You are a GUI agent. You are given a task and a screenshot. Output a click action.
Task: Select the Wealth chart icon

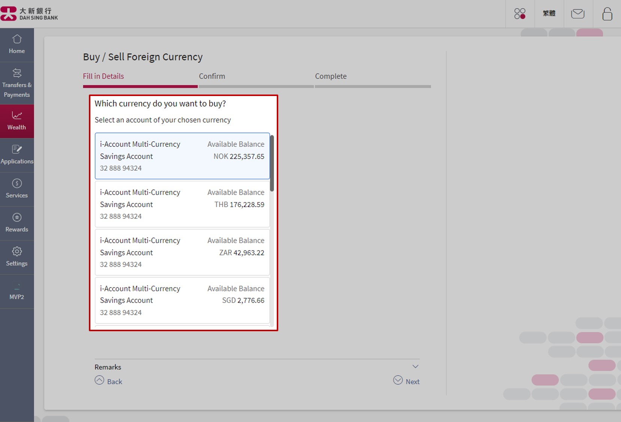[x=17, y=115]
